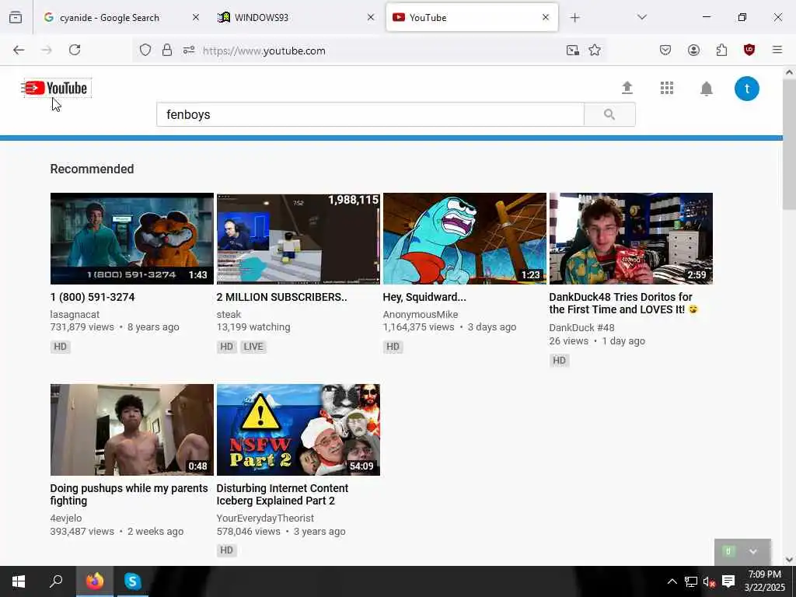Open the Pocket save icon
The width and height of the screenshot is (796, 597).
[x=665, y=50]
